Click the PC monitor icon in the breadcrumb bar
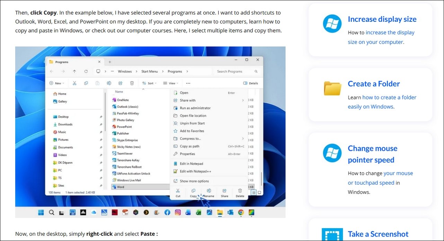 click(98, 71)
